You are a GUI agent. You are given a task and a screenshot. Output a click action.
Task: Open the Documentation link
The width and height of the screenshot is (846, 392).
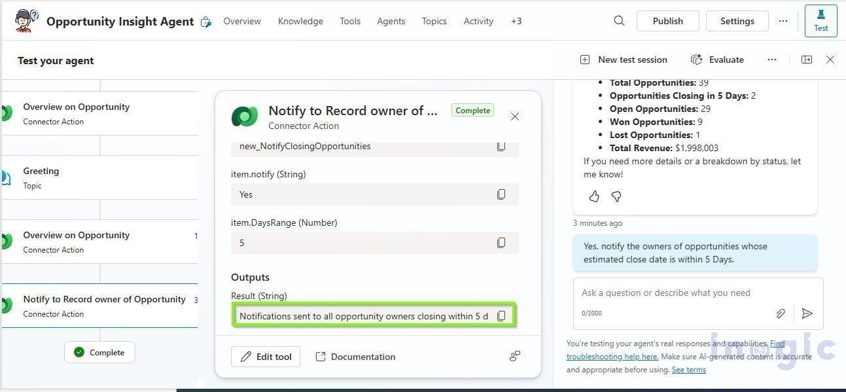[355, 356]
